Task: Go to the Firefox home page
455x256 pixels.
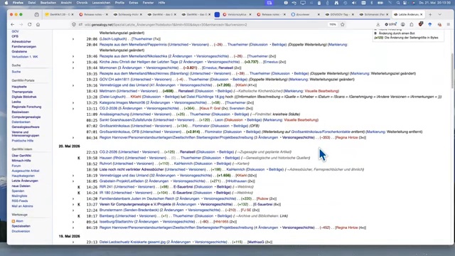Action: point(38,25)
